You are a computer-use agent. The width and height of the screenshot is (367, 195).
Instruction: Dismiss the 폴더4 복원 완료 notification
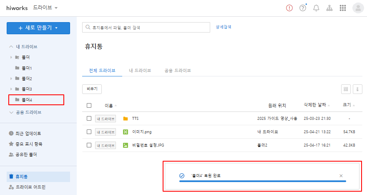341,176
